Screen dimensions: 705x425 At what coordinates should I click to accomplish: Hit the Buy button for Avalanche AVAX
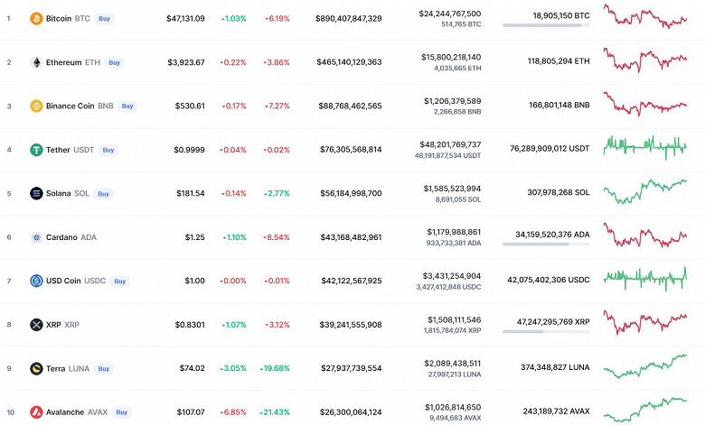pos(121,412)
